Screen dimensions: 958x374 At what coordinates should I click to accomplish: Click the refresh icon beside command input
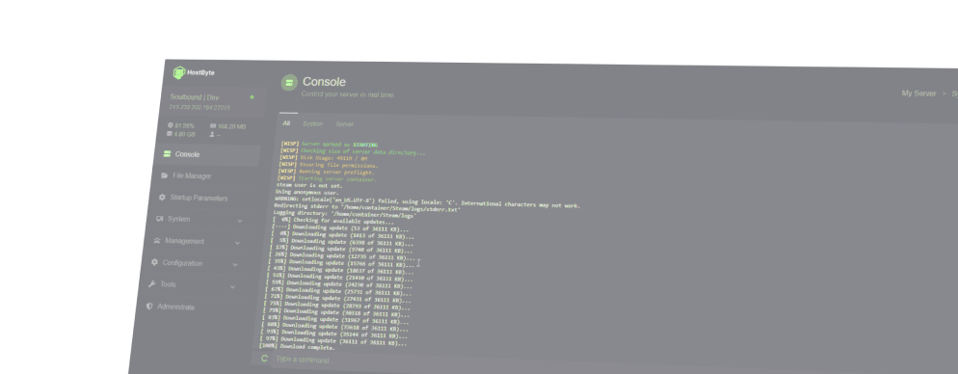(264, 359)
